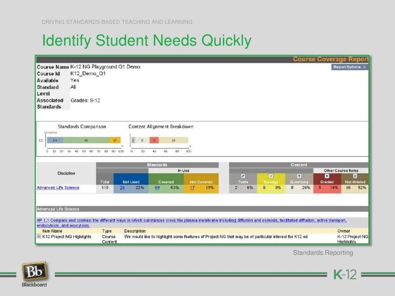Click the Standards Reporting caption
This screenshot has height=296, width=395.
click(323, 253)
